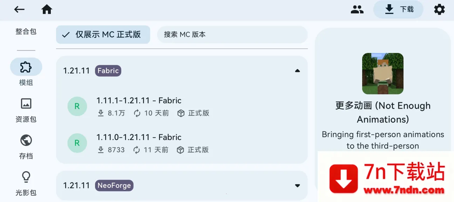Go to the home screen icon
The height and width of the screenshot is (202, 454).
(x=47, y=9)
